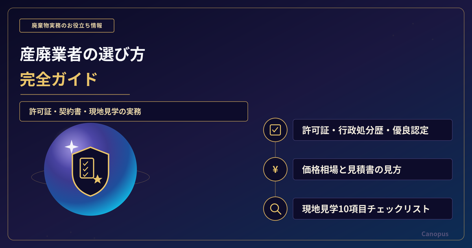Image resolution: width=472 pixels, height=248 pixels.
Task: Click the checklist document inside the shield
Action: (x=87, y=168)
